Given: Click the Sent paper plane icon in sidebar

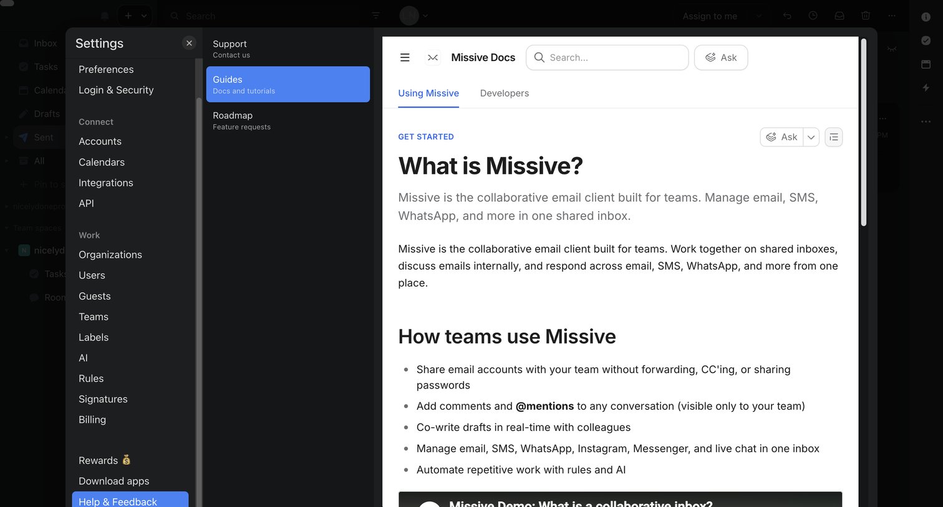Looking at the screenshot, I should click(24, 137).
